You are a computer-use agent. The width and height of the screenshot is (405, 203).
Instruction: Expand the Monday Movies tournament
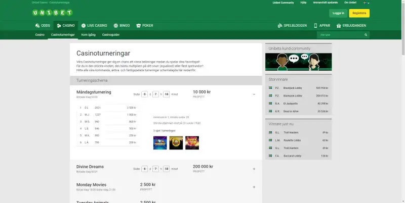click(254, 187)
